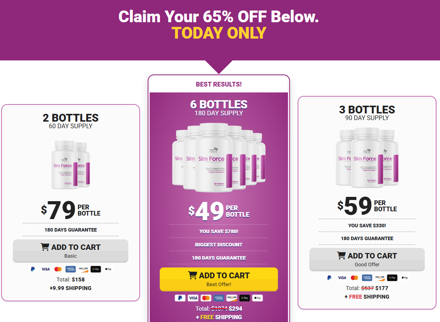Choose the Google Pay icon in the 3 Bottles card

click(392, 278)
